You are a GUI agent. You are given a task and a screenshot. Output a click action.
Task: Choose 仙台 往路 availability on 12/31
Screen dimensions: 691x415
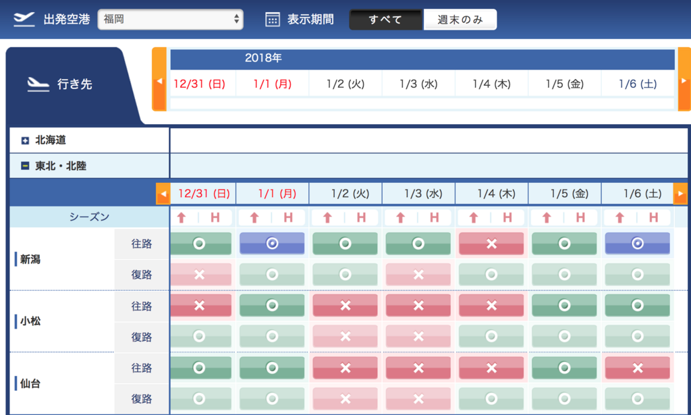(201, 368)
